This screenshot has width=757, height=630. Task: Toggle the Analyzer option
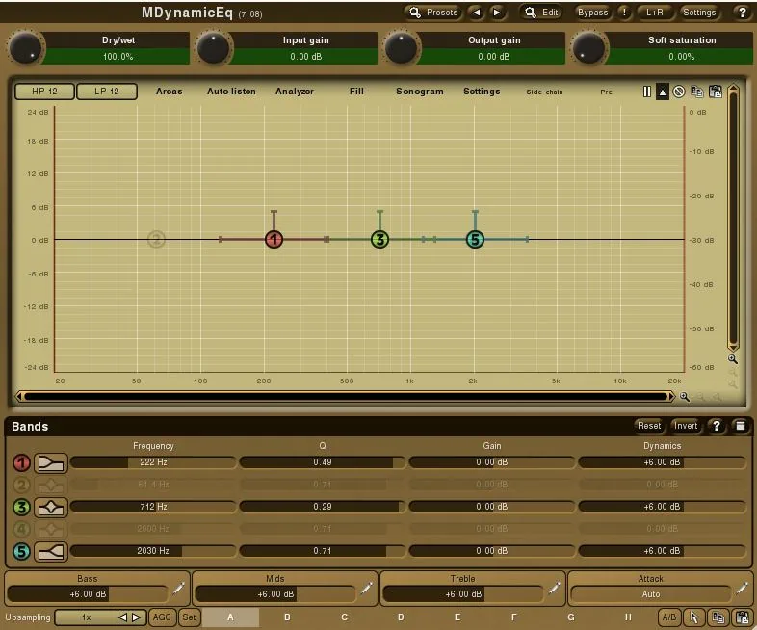point(295,92)
